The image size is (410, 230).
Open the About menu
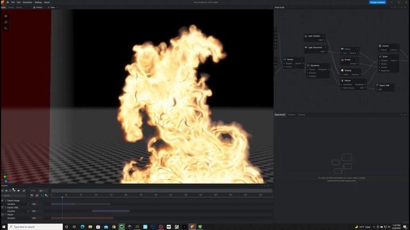(47, 3)
